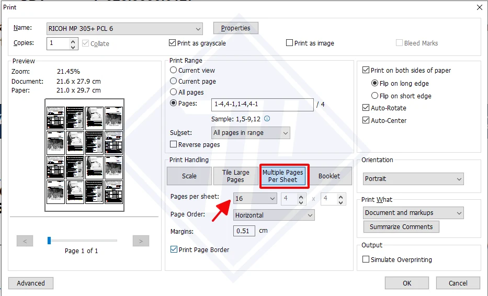
Task: Select All pages radio button
Action: [173, 92]
